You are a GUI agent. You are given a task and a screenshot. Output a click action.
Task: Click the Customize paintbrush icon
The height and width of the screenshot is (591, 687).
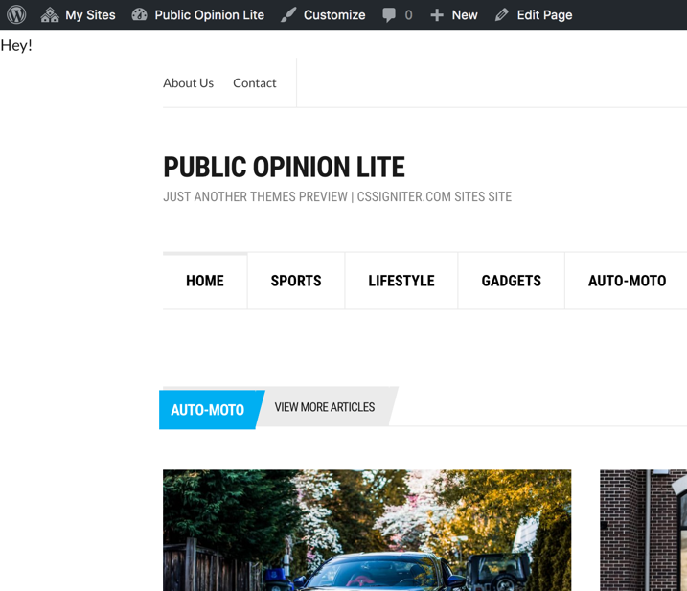point(288,15)
